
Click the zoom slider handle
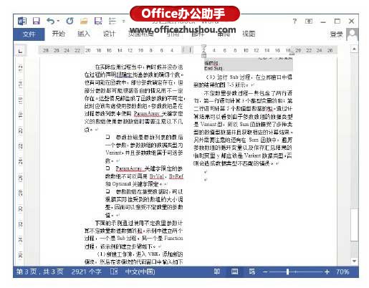287,272
